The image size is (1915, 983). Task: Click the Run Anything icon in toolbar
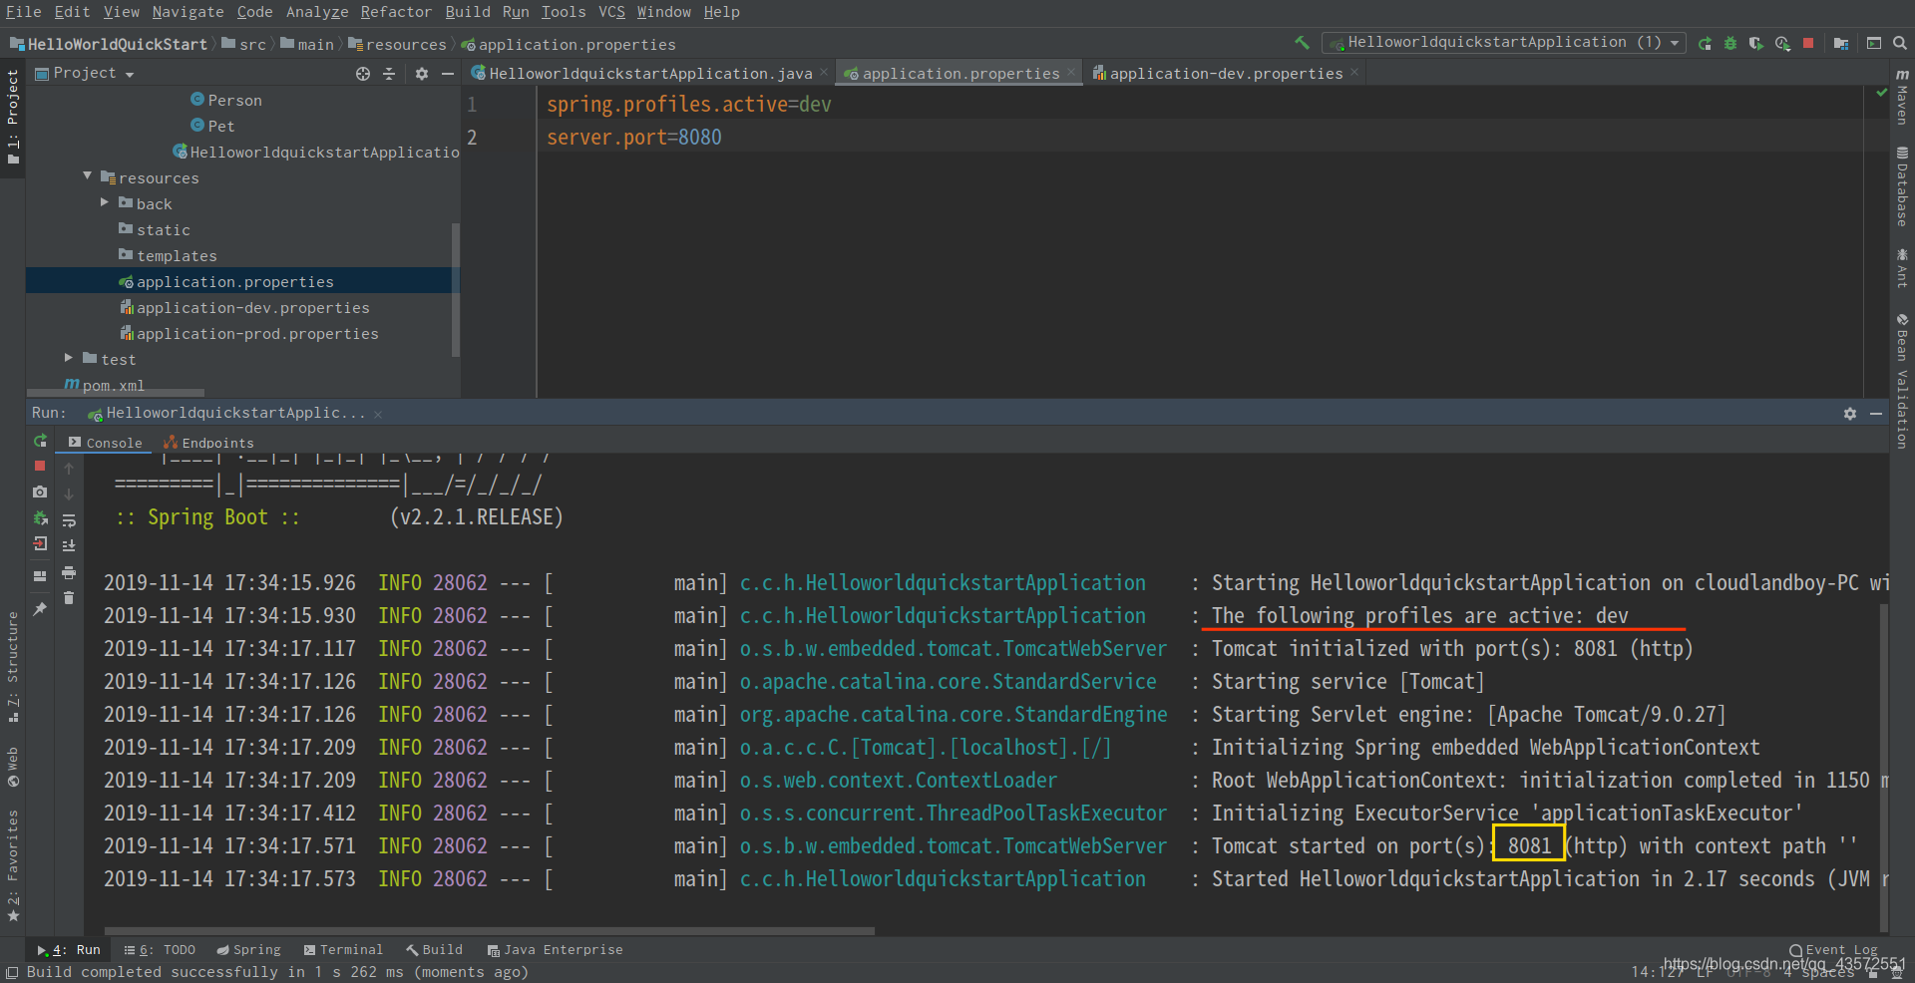tap(1874, 43)
